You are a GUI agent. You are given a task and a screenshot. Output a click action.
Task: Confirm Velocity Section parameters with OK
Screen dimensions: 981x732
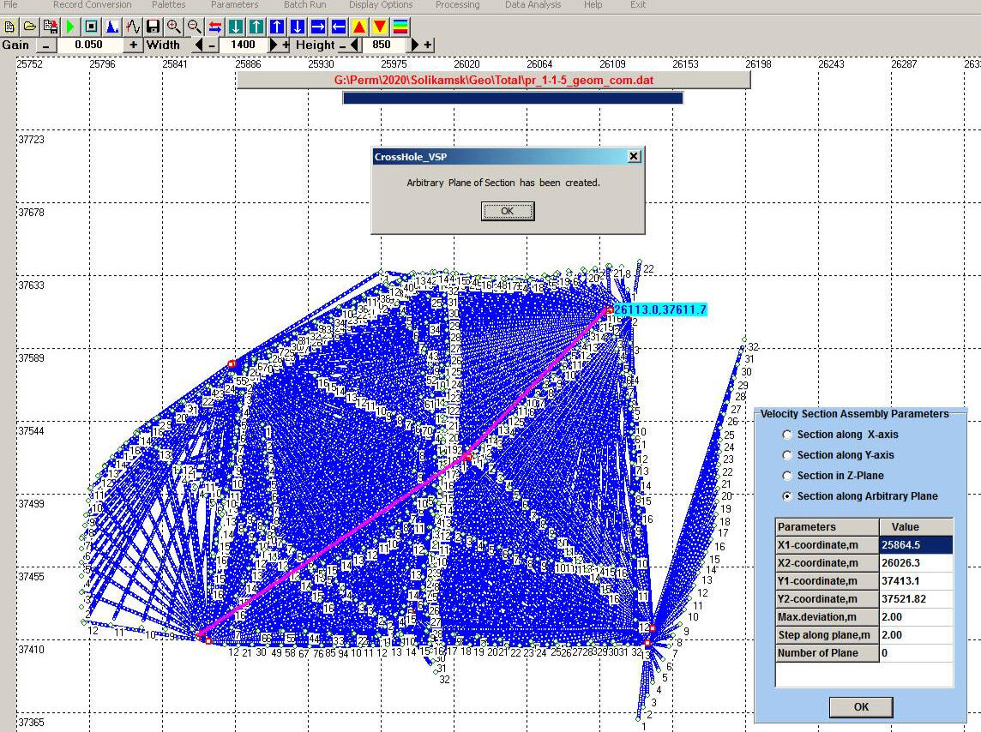coord(861,706)
